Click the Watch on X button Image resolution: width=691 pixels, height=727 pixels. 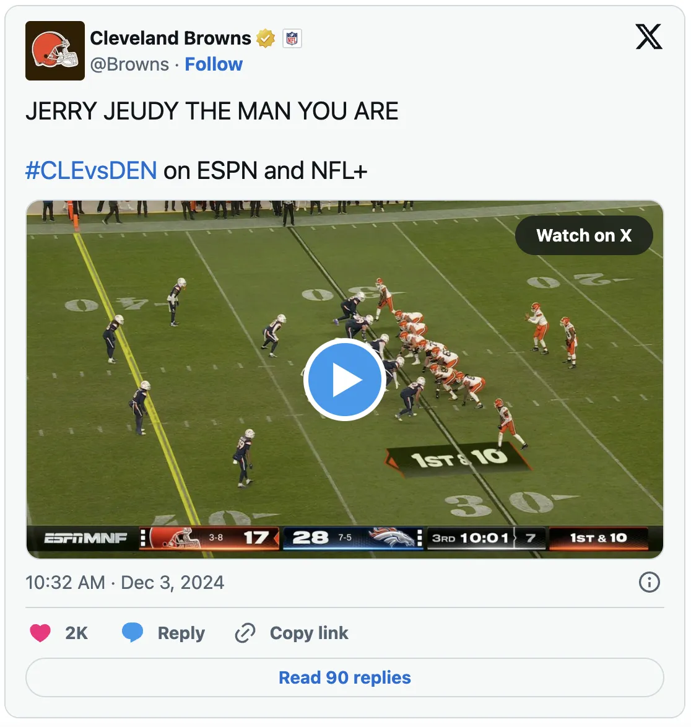click(584, 235)
